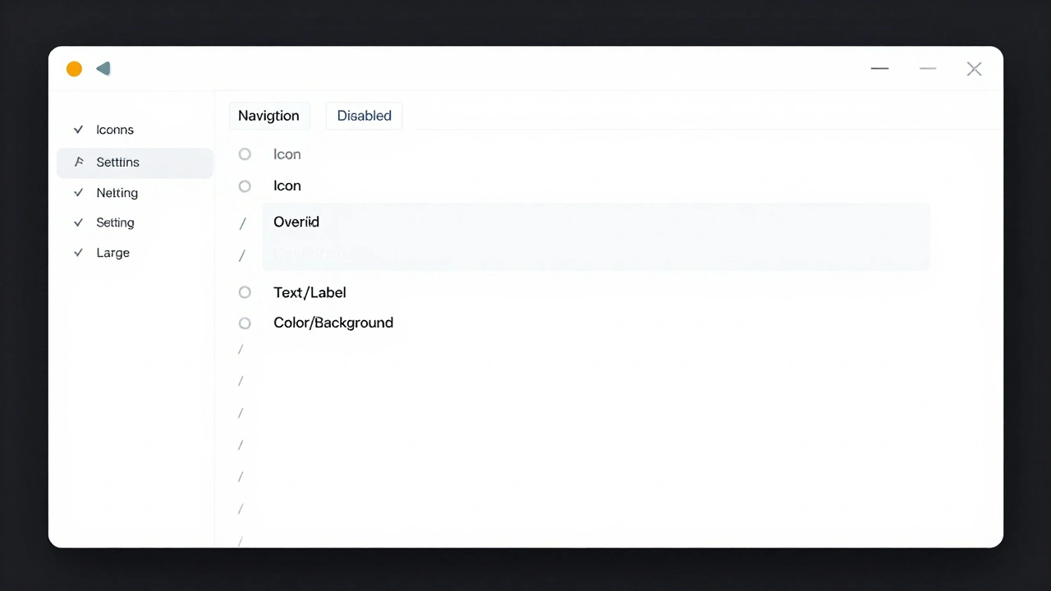Image resolution: width=1051 pixels, height=591 pixels.
Task: Switch to the Navigtion tab
Action: click(268, 116)
